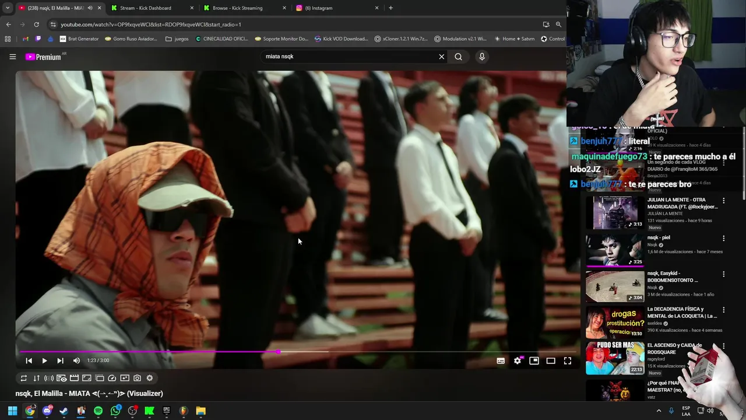The image size is (746, 420).
Task: Click the YouTube address bar URL
Action: [151, 24]
